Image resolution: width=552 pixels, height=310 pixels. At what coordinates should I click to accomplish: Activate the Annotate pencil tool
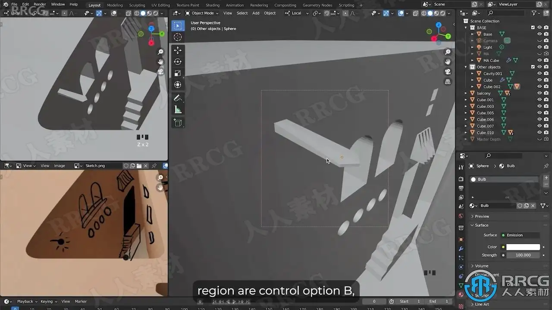click(178, 99)
